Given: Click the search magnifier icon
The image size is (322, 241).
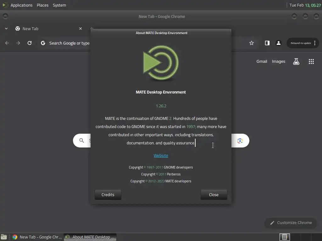Looking at the screenshot, I should tap(81, 141).
